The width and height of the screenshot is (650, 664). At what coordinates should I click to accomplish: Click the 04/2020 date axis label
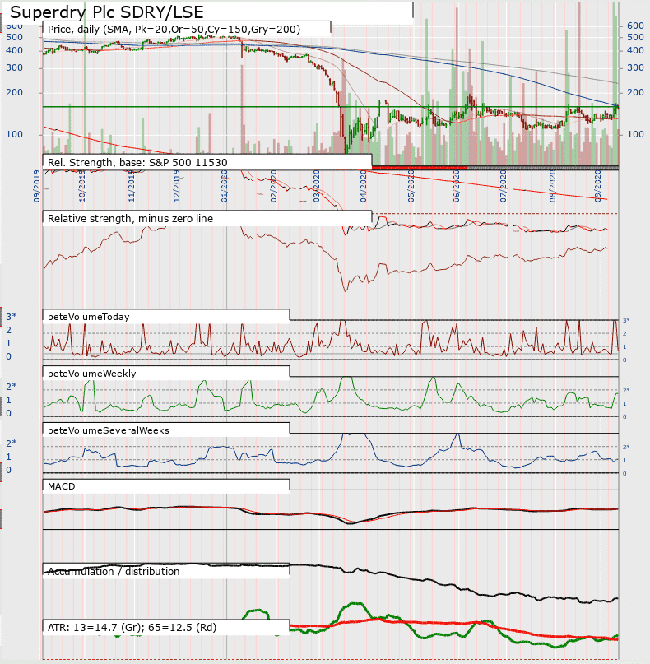click(x=364, y=186)
